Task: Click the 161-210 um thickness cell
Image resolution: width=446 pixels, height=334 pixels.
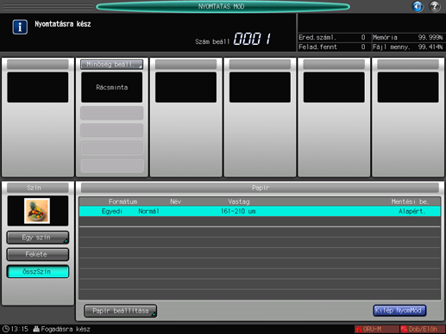Action: [x=238, y=212]
